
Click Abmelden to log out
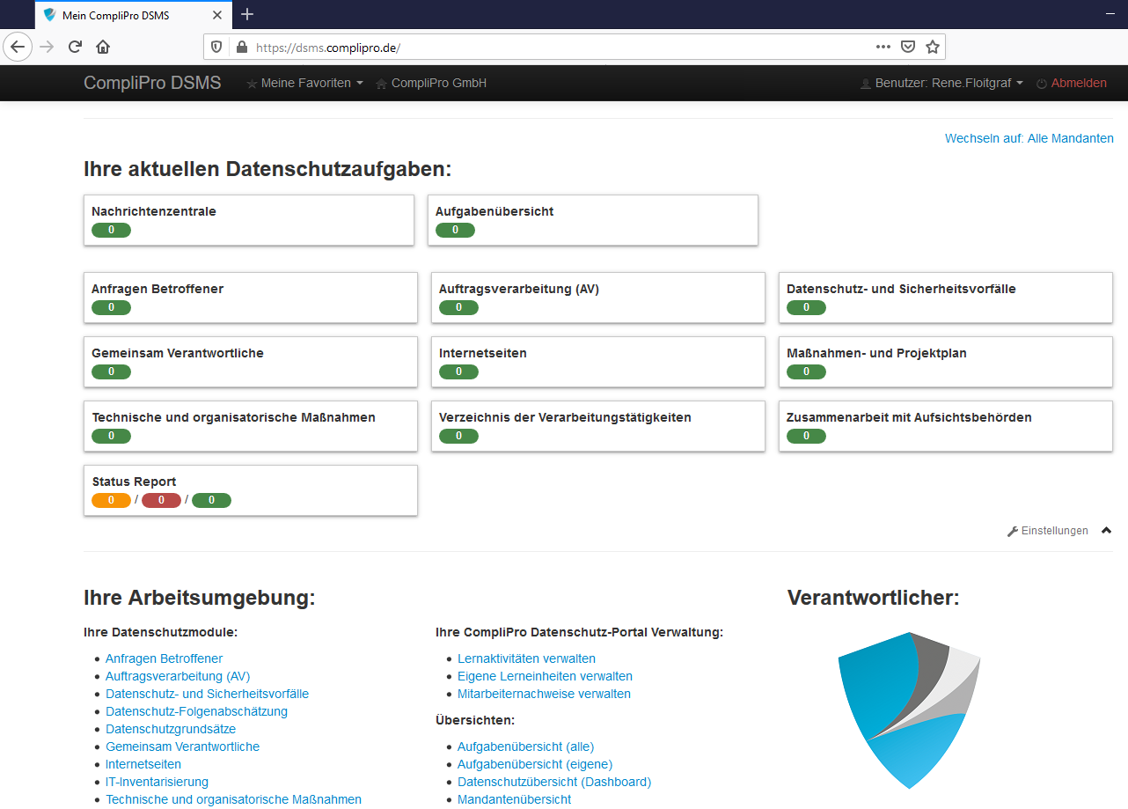pyautogui.click(x=1072, y=83)
